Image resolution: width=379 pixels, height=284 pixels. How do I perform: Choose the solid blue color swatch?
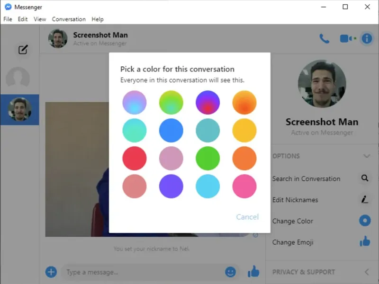point(171,131)
